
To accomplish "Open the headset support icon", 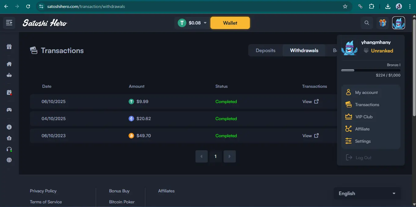I will pos(9,149).
